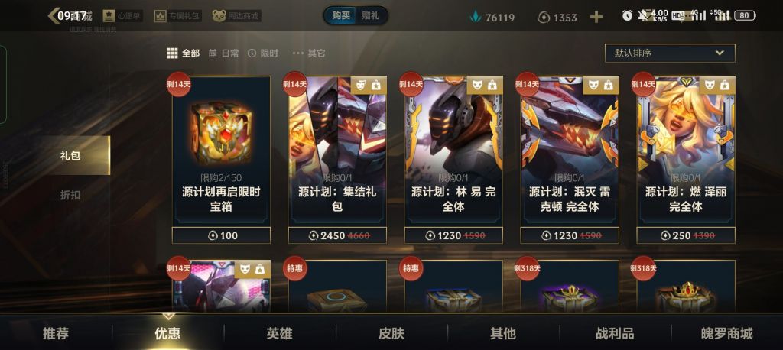
Task: Filter by 限时 clock option
Action: pyautogui.click(x=263, y=53)
